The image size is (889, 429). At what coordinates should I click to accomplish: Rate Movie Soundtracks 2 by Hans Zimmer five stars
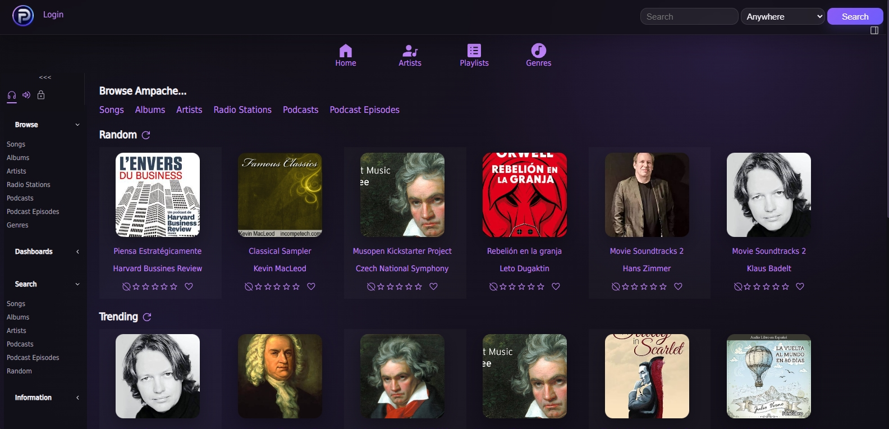(663, 287)
